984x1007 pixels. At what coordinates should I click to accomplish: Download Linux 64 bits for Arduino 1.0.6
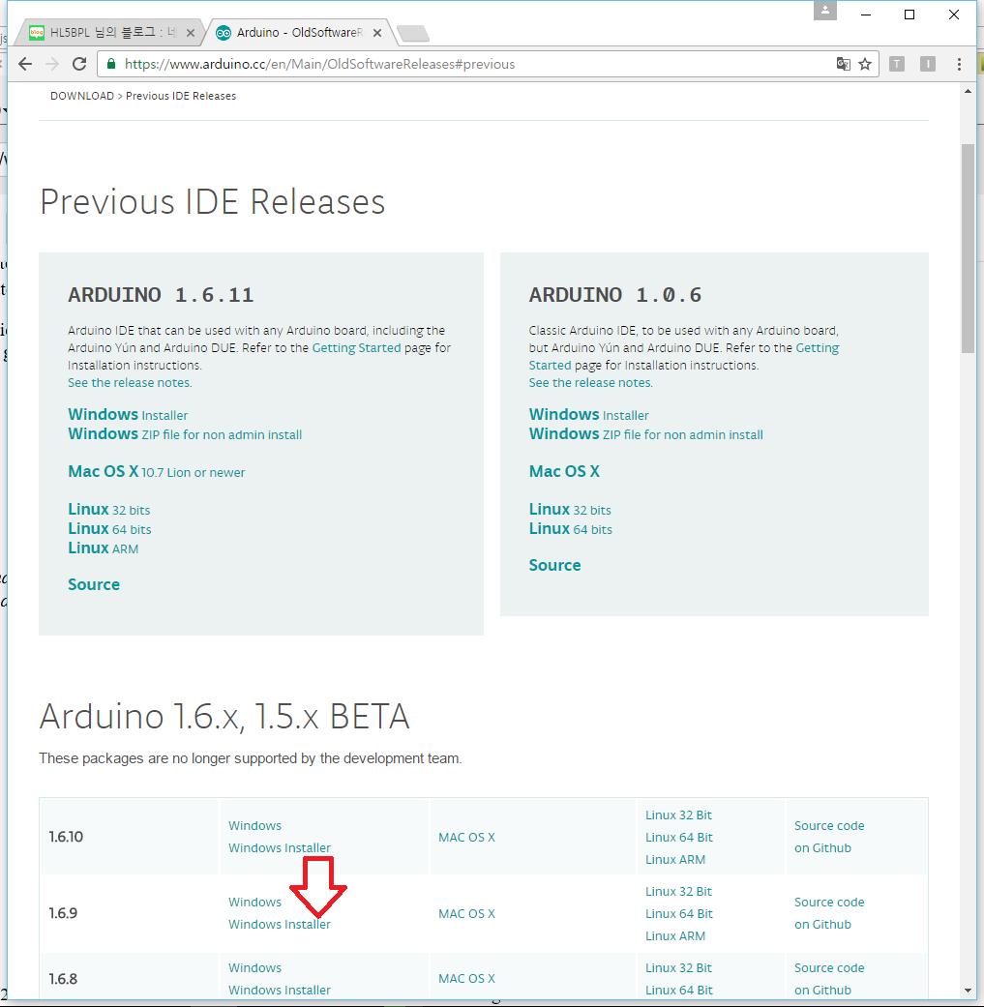(x=571, y=528)
